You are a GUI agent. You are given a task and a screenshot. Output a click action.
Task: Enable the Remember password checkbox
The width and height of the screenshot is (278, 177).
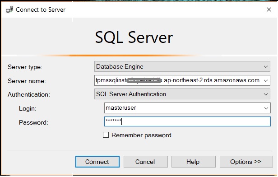[106, 135]
